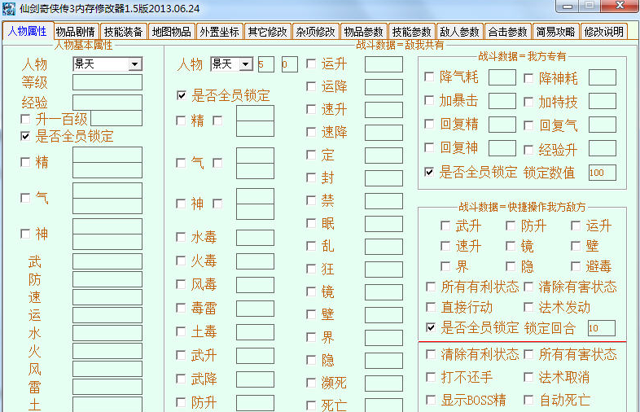Click the 经验 input field
Image resolution: width=640 pixels, height=412 pixels.
pos(107,102)
